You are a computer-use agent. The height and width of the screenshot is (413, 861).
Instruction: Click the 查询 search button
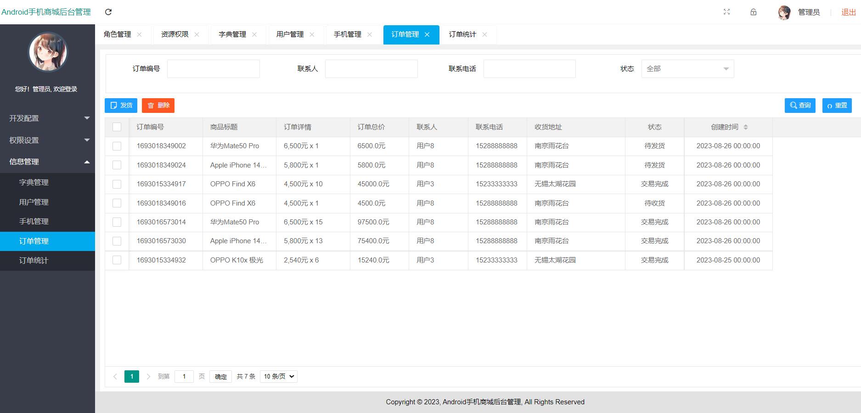click(800, 106)
